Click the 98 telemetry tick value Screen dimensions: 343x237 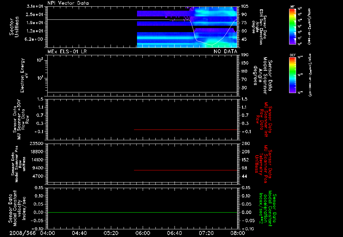(244, 168)
